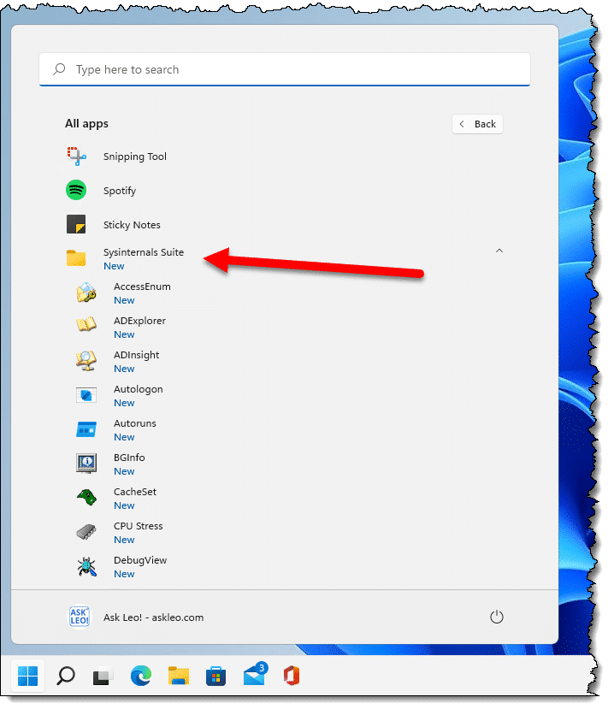Click the 'Type here to search' field
The height and width of the screenshot is (709, 614).
pos(285,69)
